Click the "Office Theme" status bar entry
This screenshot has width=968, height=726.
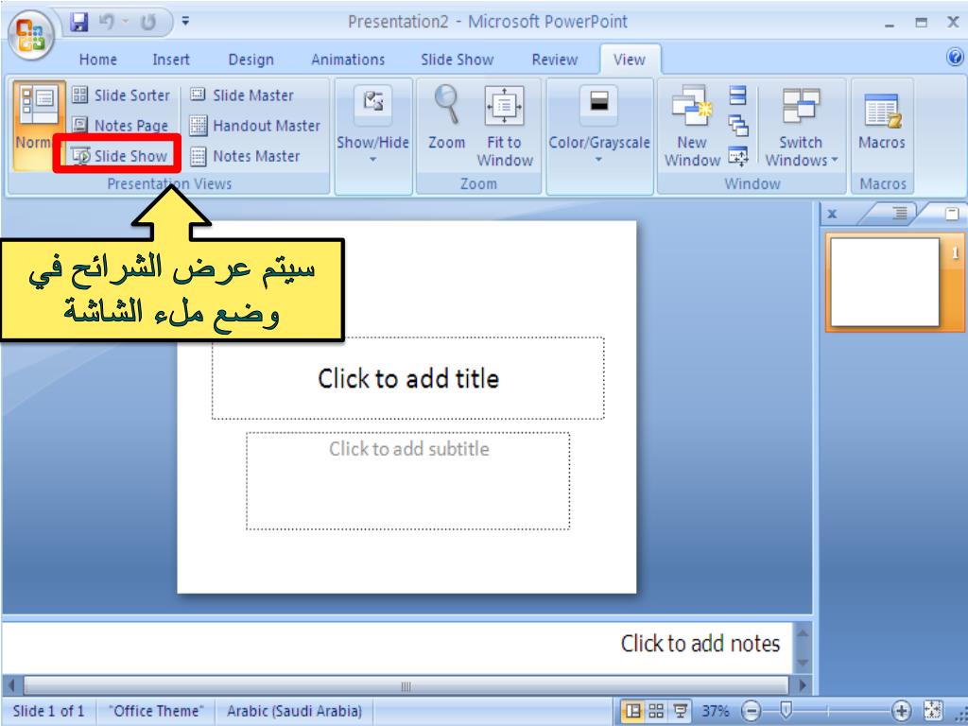[156, 711]
